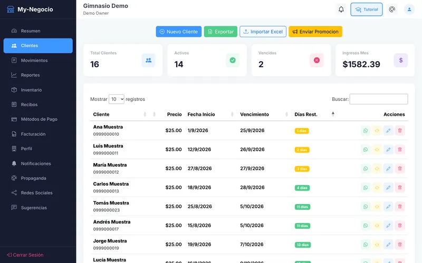Select Clientes in the sidebar
The width and height of the screenshot is (422, 263).
(38, 46)
